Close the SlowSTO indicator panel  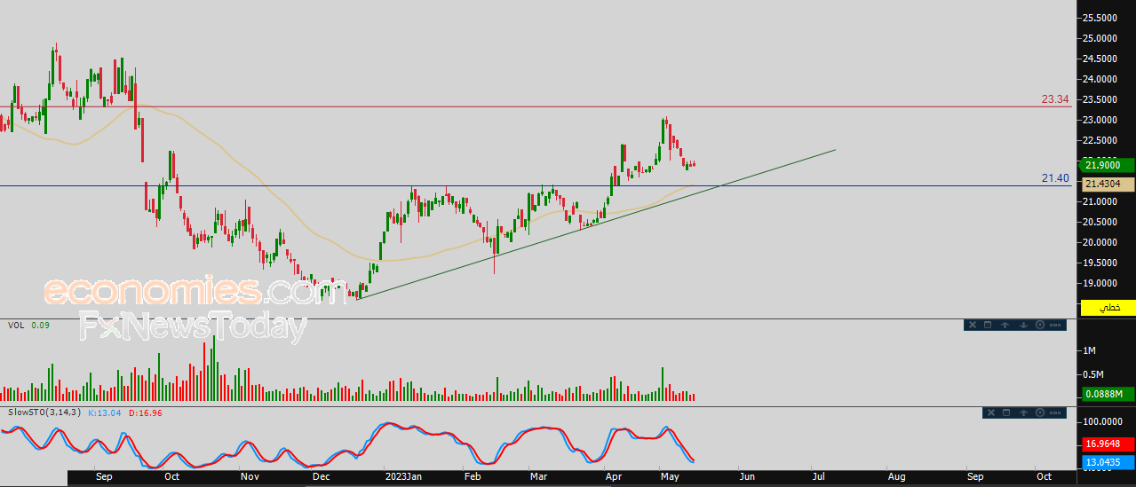[990, 412]
